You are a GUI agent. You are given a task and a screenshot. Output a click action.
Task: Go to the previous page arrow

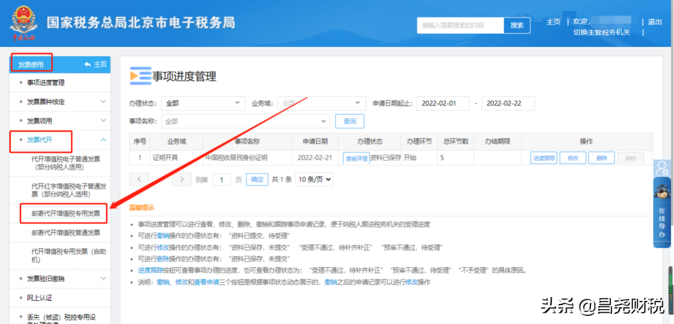click(139, 179)
